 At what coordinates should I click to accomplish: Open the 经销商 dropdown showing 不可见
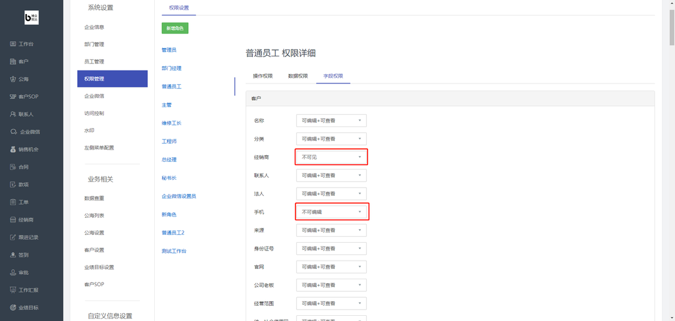point(331,157)
